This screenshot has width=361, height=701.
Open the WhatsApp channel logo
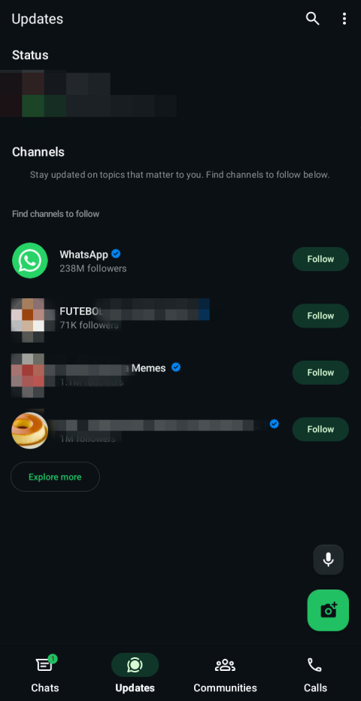(x=30, y=261)
